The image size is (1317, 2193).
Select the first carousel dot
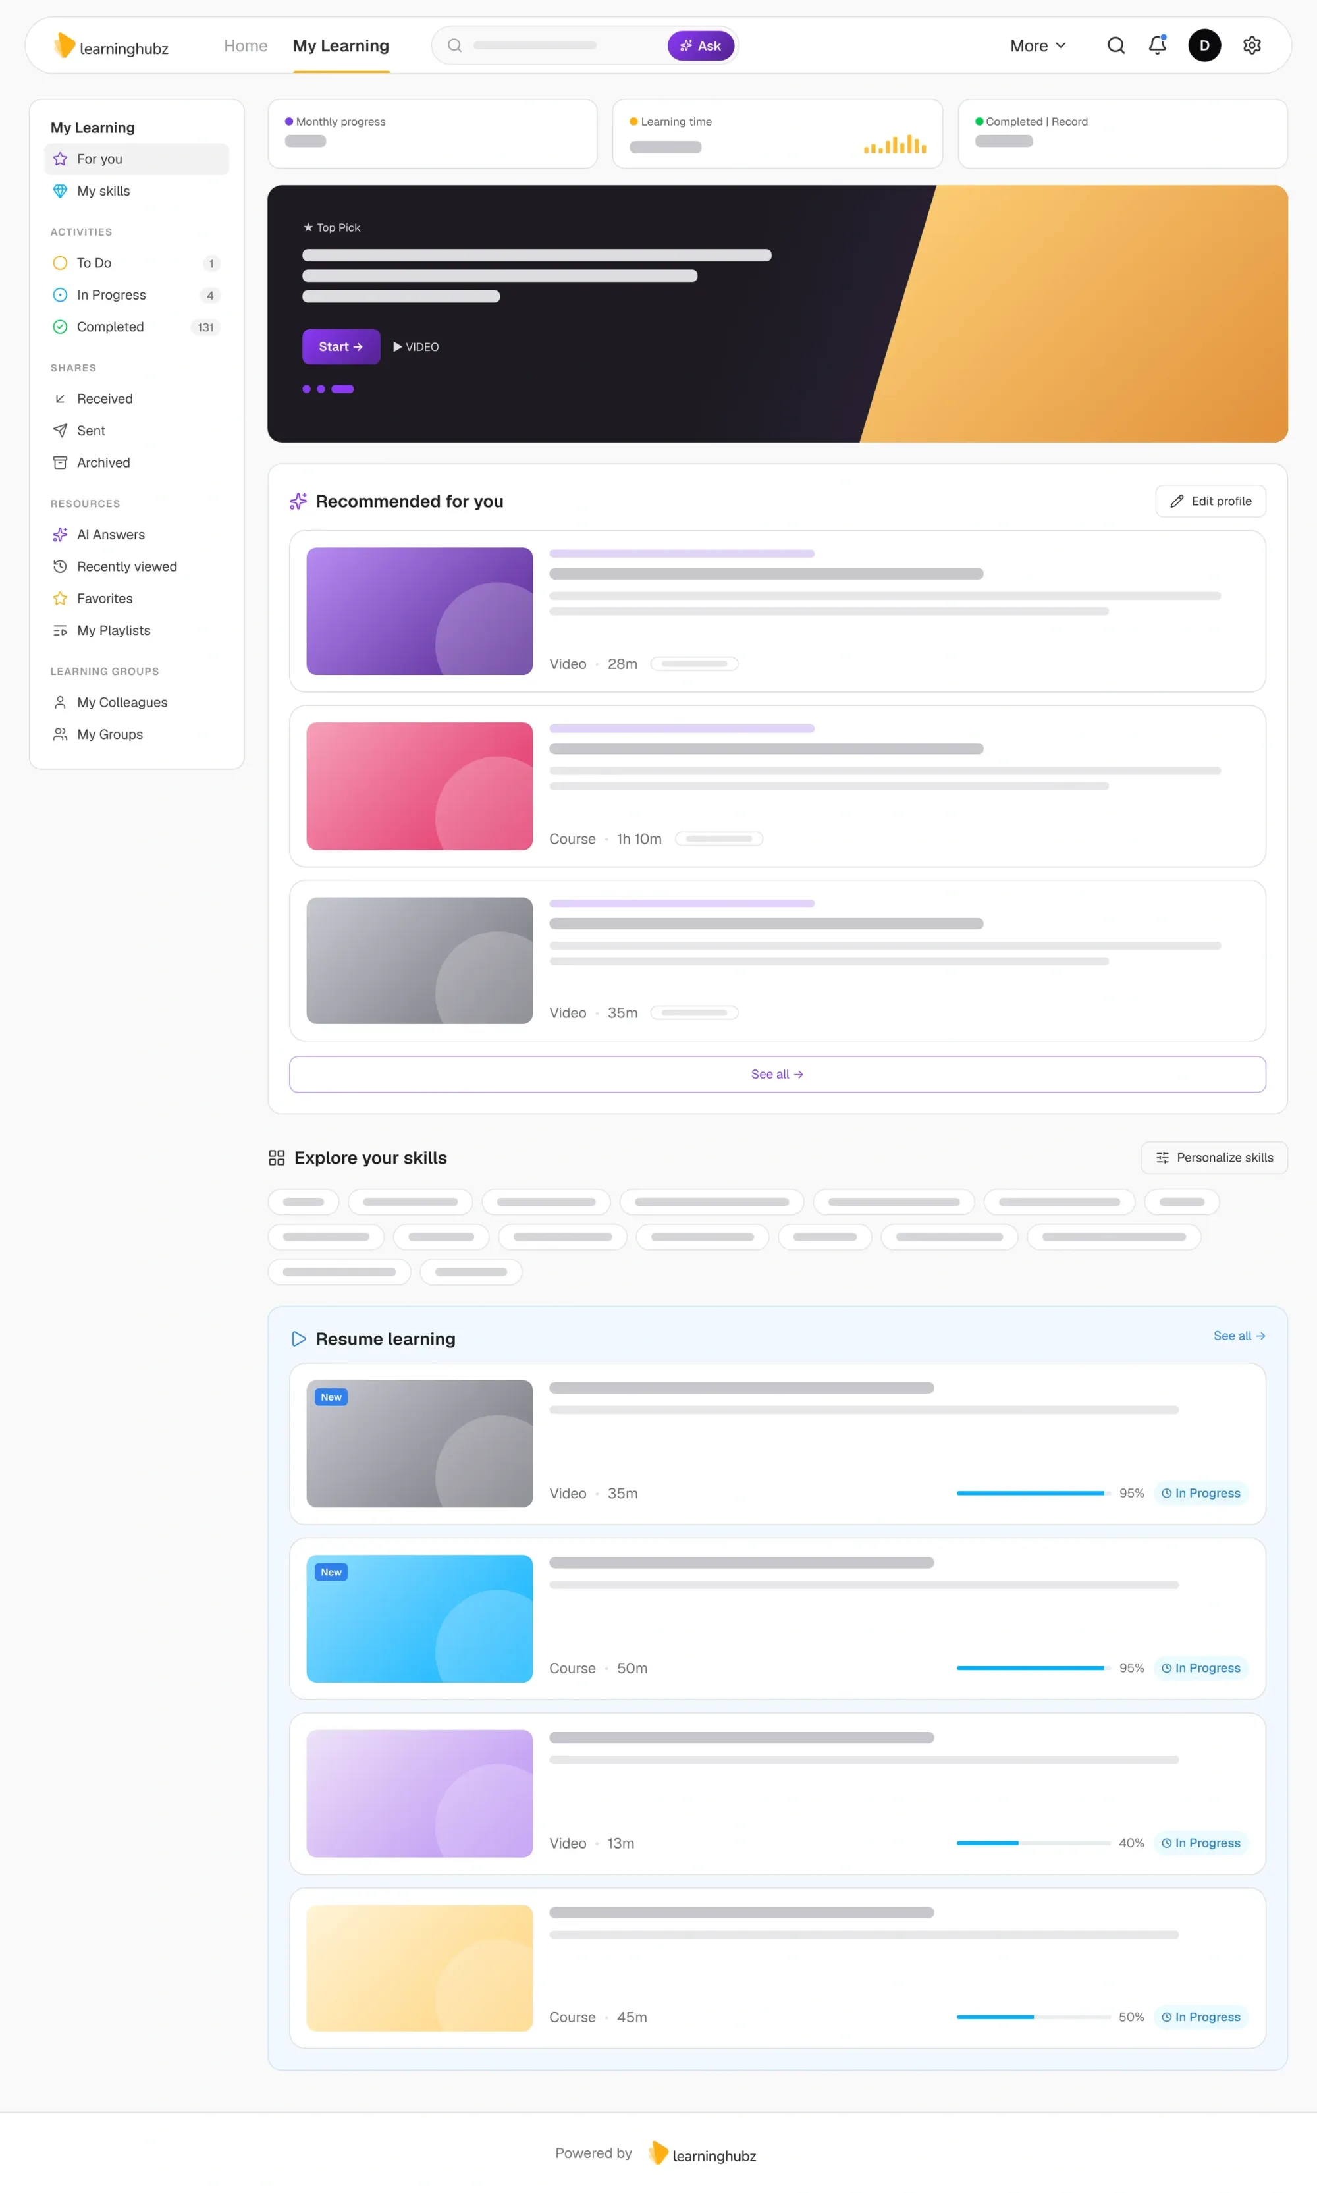[306, 389]
